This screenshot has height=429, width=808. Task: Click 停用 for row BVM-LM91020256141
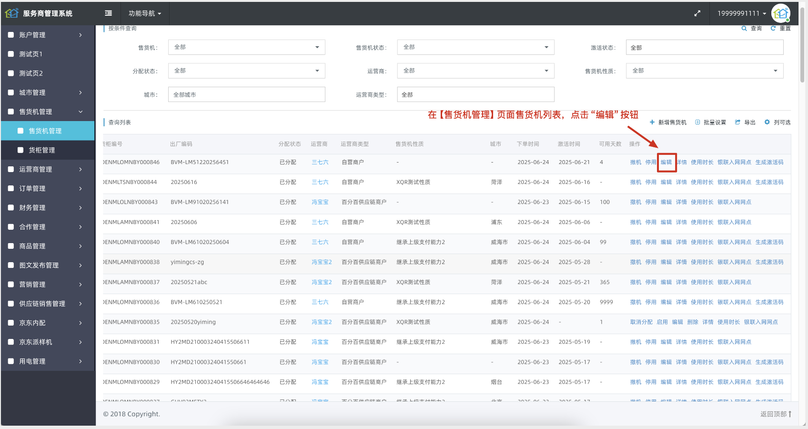651,202
